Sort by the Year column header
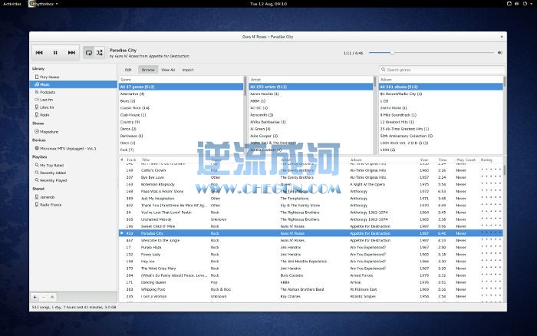537x336 pixels. click(x=424, y=160)
